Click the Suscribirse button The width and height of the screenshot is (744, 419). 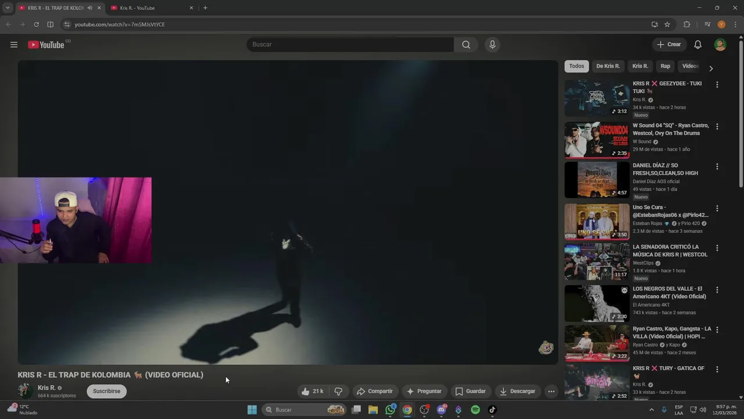pos(107,391)
